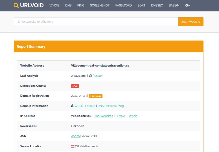Click the Find Websites link
219x152 pixels.
103,116
